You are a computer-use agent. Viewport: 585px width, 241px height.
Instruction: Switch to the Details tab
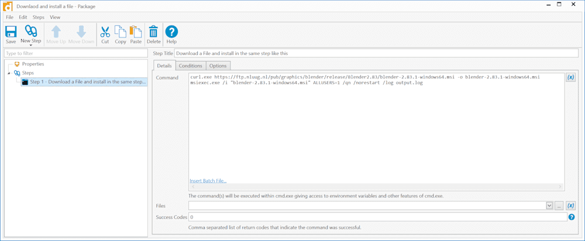point(164,66)
